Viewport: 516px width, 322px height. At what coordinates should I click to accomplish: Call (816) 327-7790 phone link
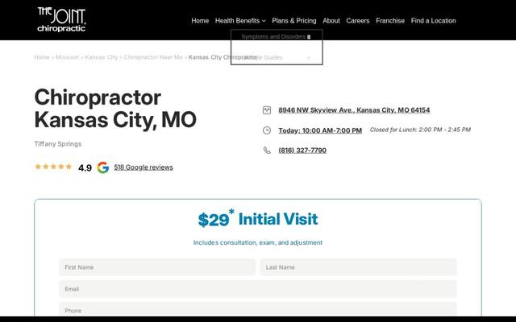[x=302, y=151]
